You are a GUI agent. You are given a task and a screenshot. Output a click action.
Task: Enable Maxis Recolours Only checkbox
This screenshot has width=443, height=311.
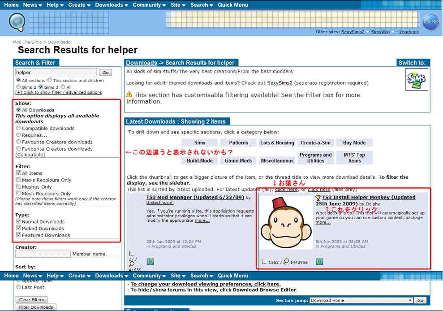tap(18, 180)
